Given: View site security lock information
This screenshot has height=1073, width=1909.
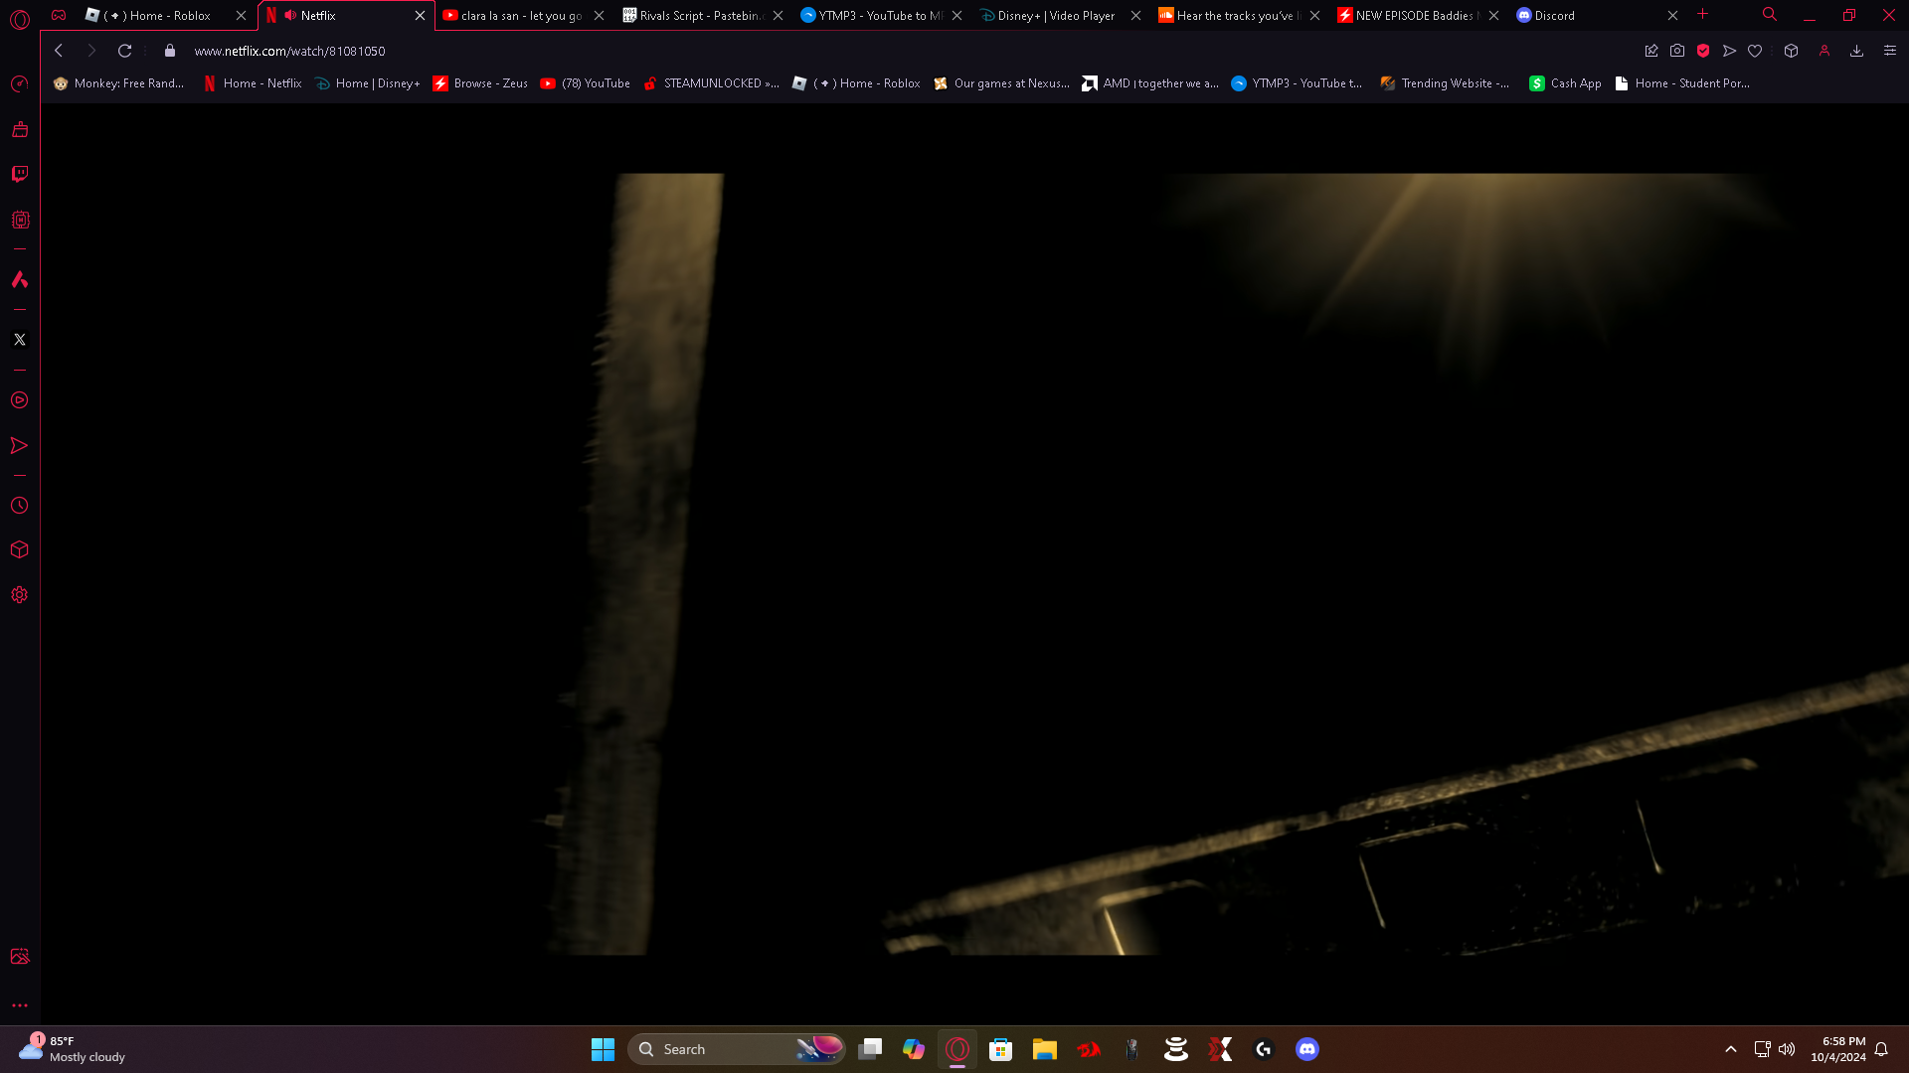Looking at the screenshot, I should click(170, 51).
